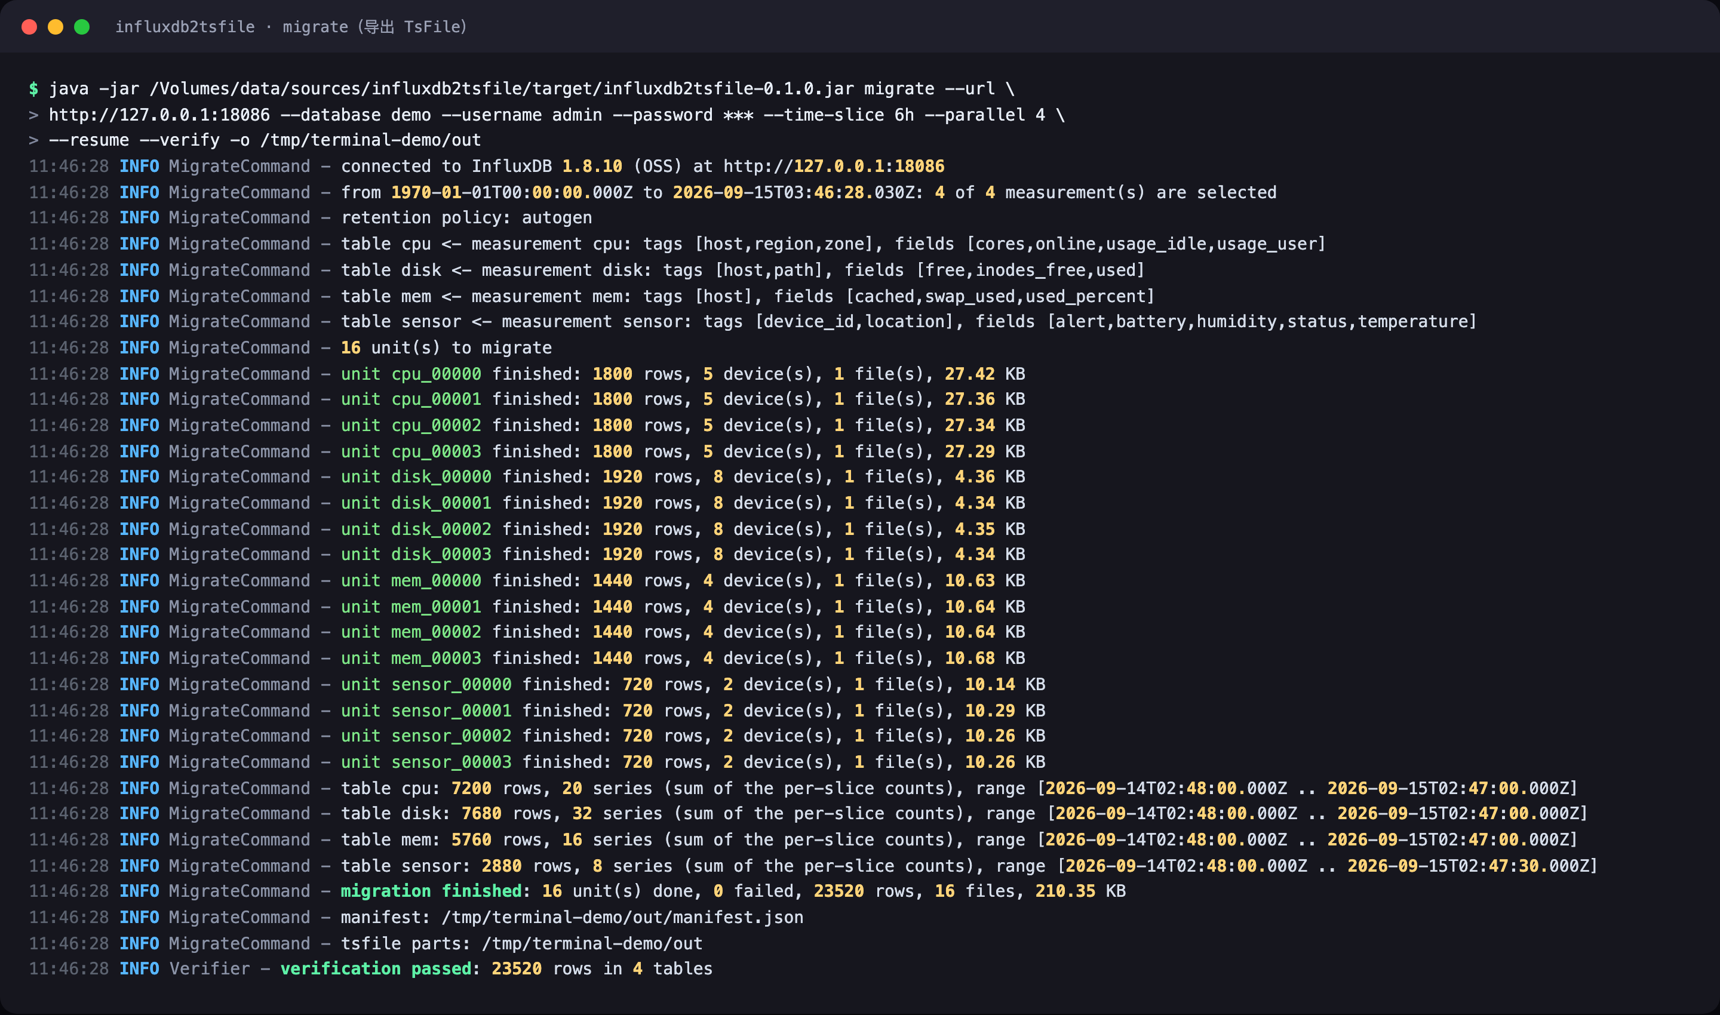Click the mem fields '[cached,swap_used,used_percent]'
This screenshot has width=1720, height=1015.
(x=1000, y=296)
